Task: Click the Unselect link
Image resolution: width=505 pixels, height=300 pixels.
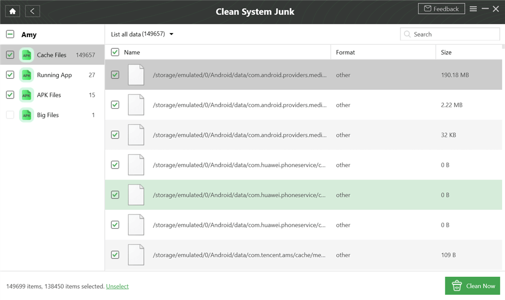Action: [x=117, y=287]
